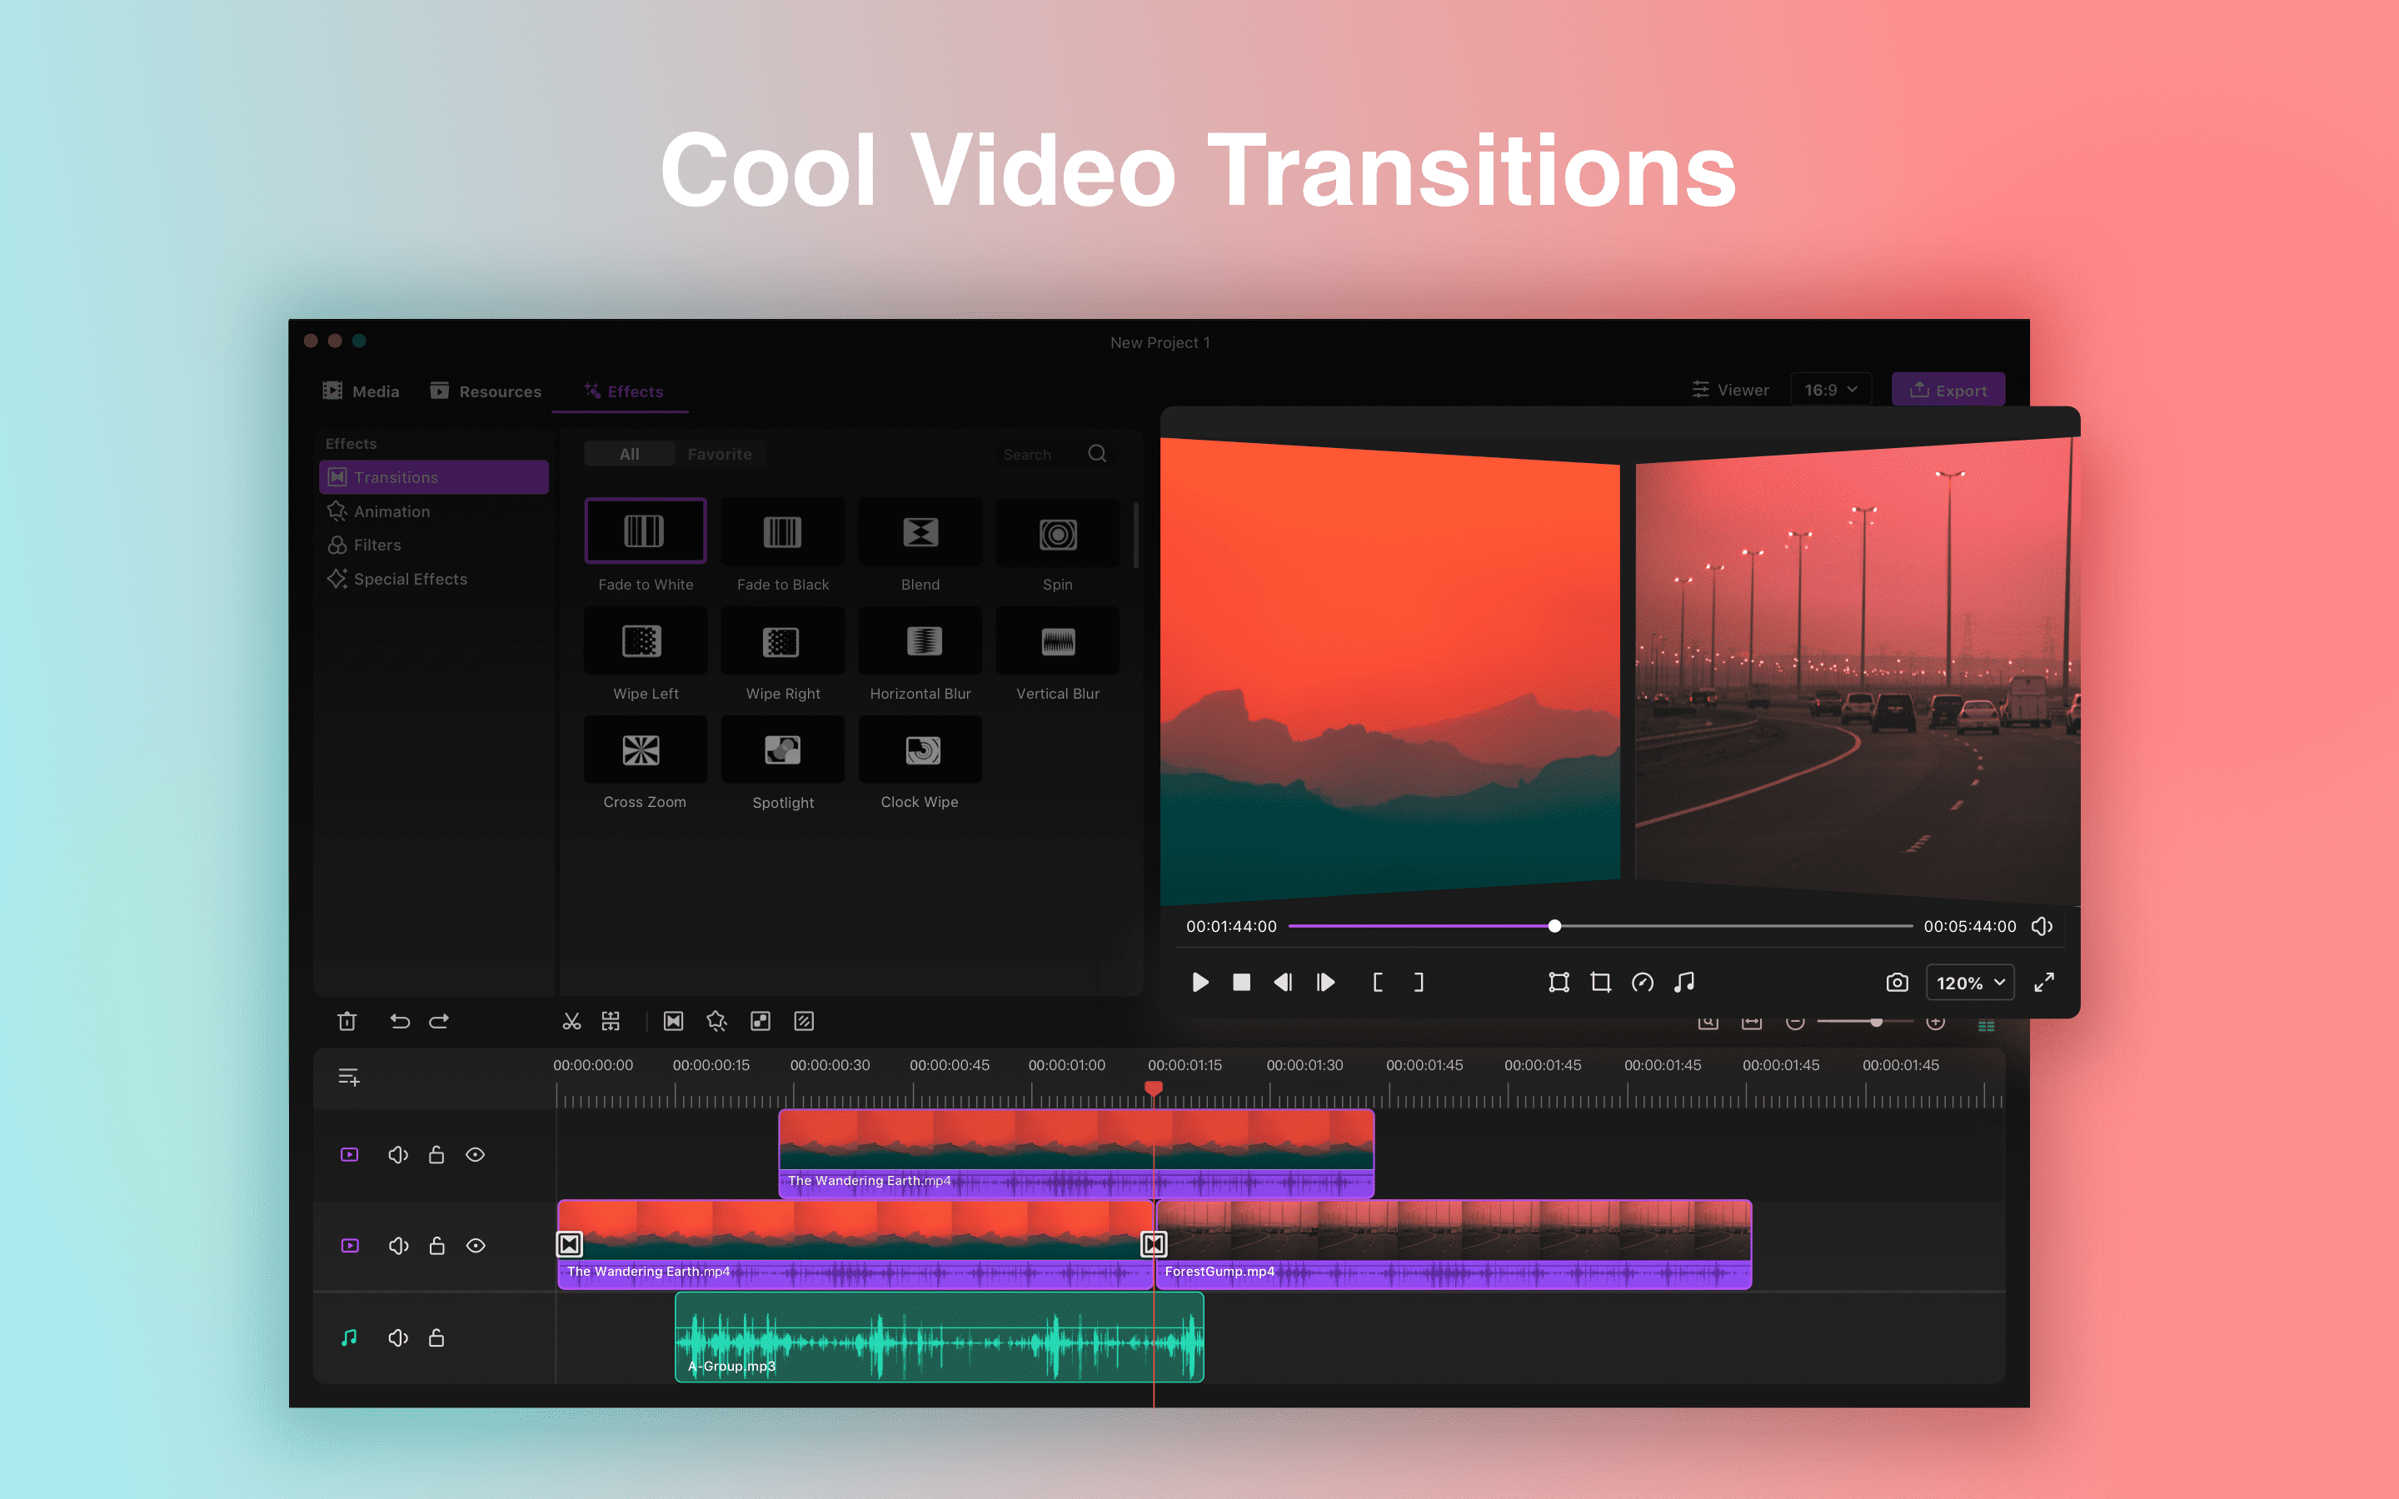Image resolution: width=2399 pixels, height=1499 pixels.
Task: Click the fullscreen expand icon
Action: click(2044, 983)
